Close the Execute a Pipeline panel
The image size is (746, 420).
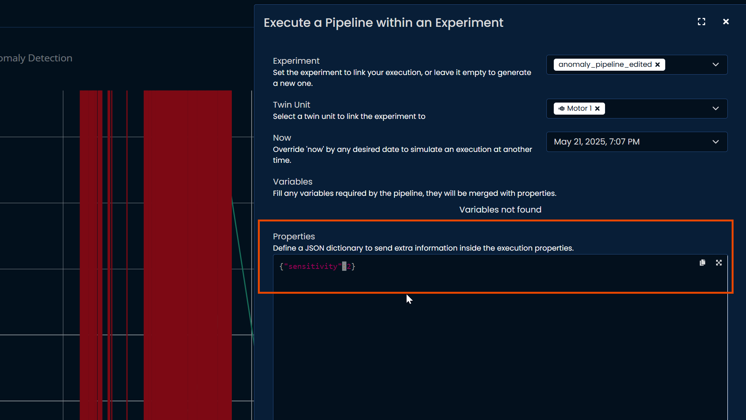726,22
